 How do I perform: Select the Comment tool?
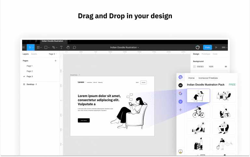point(74,47)
